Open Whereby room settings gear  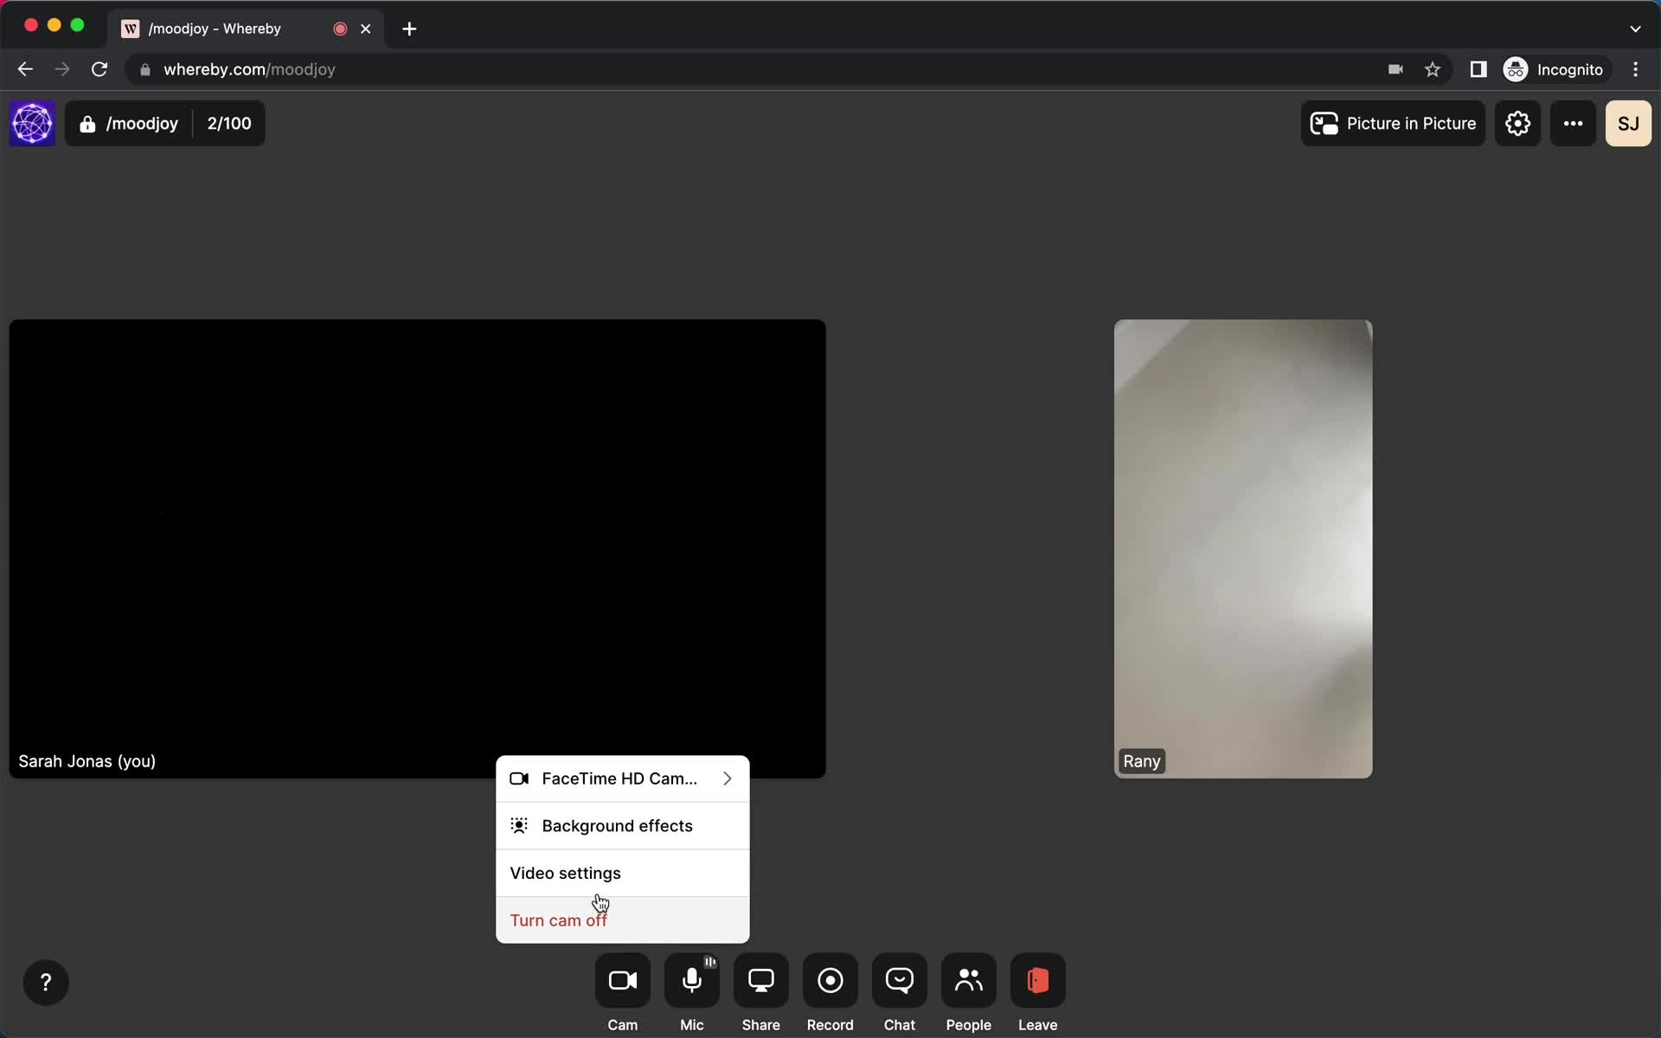pos(1517,123)
